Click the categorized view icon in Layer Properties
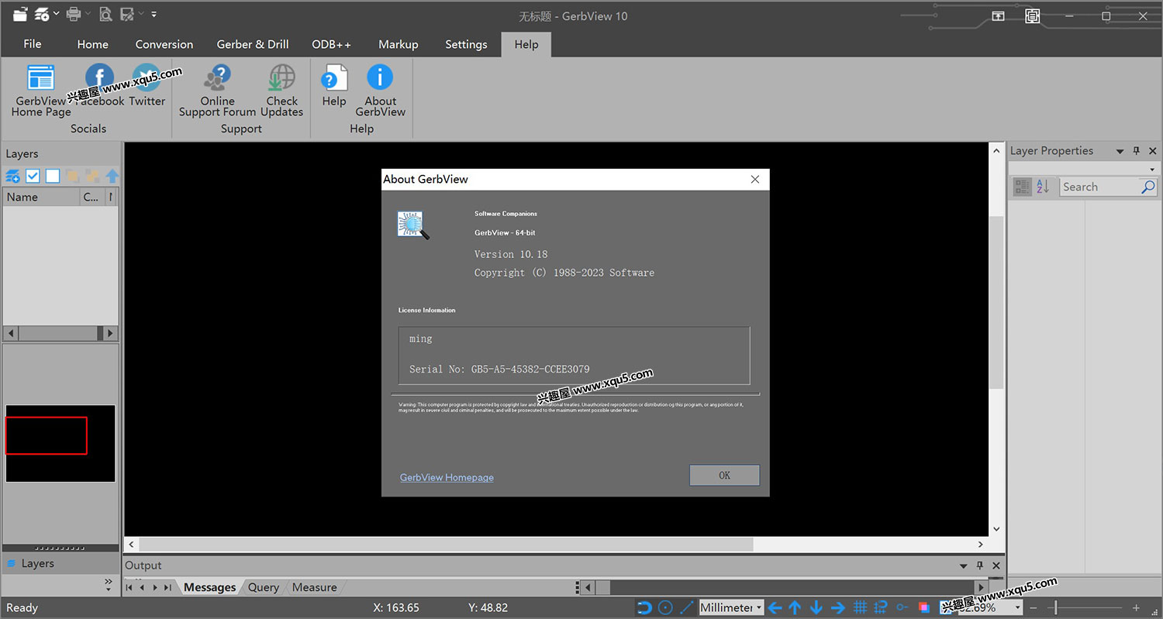This screenshot has height=619, width=1163. tap(1023, 186)
